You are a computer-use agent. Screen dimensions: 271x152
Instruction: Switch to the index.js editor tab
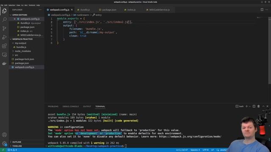[x=132, y=10]
